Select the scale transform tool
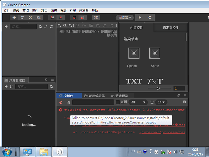This screenshot has width=209, height=157. [x=30, y=18]
